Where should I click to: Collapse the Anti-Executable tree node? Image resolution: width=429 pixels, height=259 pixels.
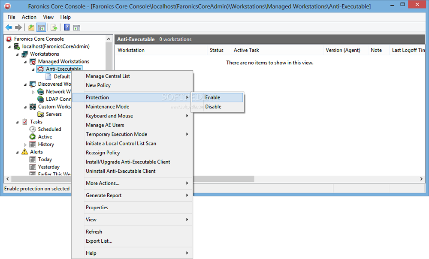[x=33, y=69]
